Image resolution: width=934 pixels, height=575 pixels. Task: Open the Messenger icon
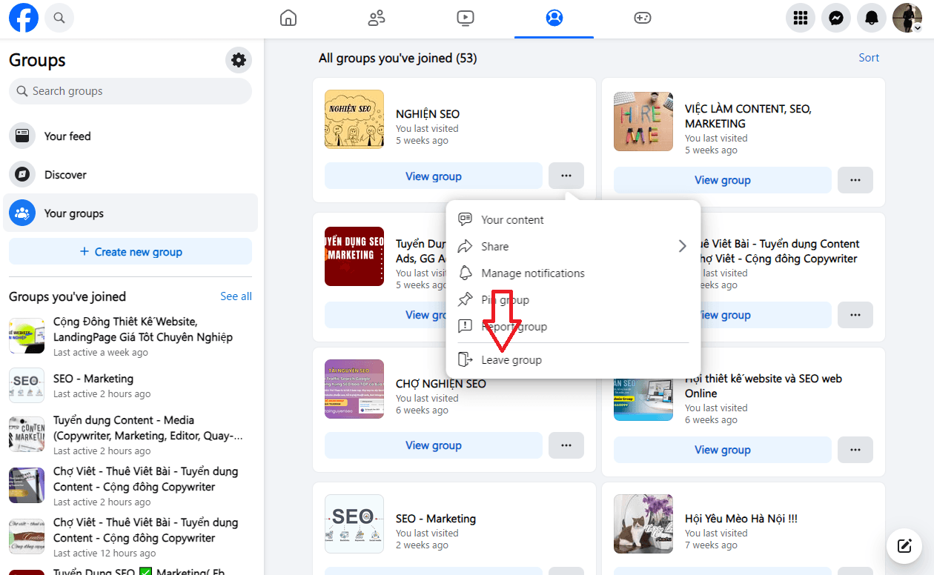pyautogui.click(x=836, y=18)
